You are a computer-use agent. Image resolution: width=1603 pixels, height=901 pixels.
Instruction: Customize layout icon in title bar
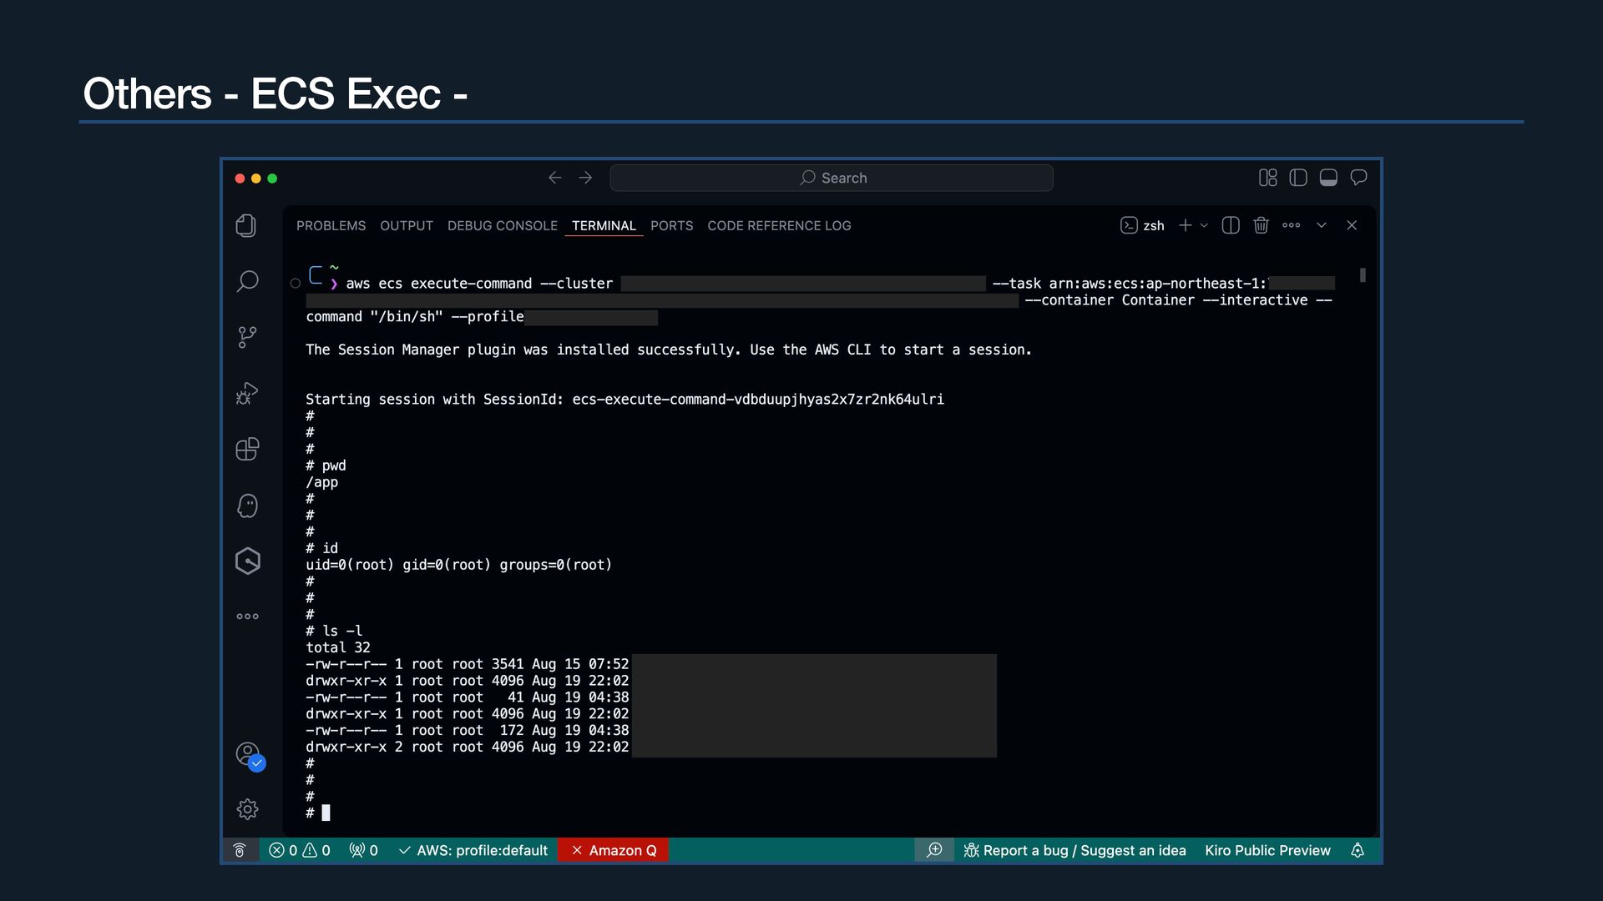pyautogui.click(x=1267, y=178)
